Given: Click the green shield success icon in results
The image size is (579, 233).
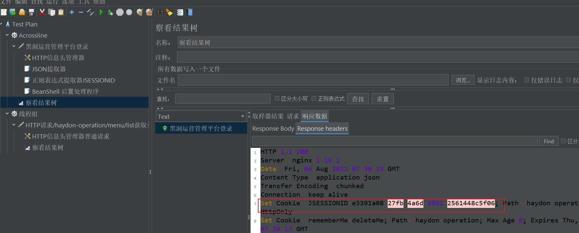Looking at the screenshot, I should (165, 128).
